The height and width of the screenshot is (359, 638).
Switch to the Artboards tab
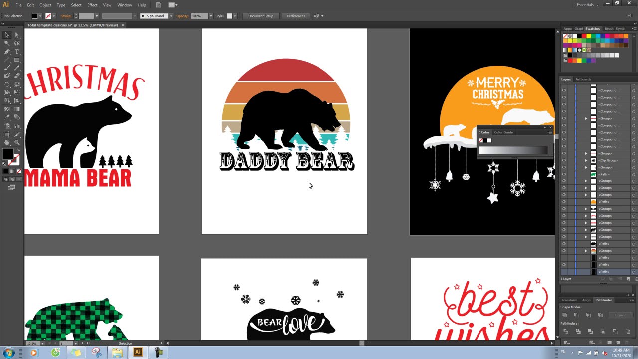click(x=583, y=79)
